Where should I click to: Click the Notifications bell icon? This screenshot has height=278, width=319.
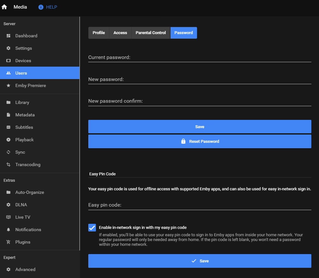9,230
